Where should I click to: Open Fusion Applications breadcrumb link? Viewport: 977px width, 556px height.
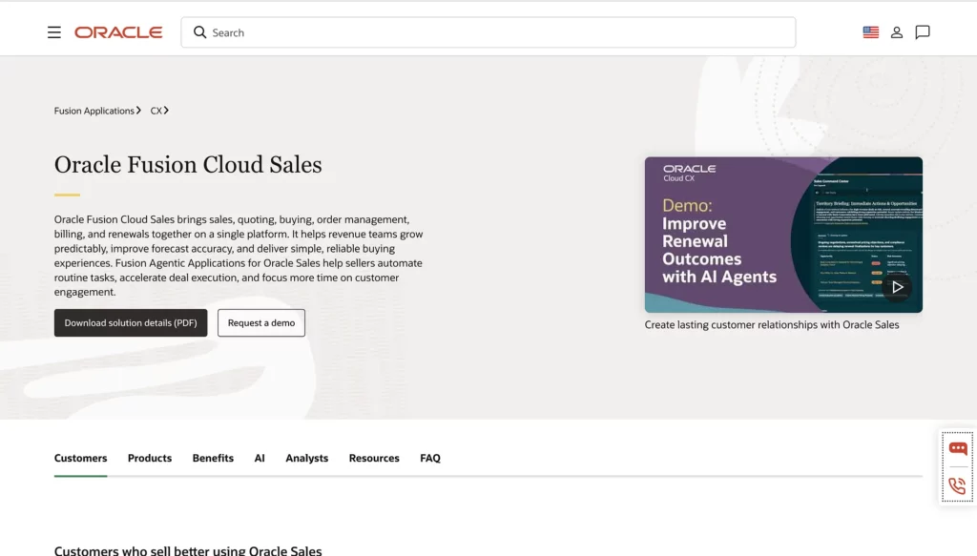point(94,111)
